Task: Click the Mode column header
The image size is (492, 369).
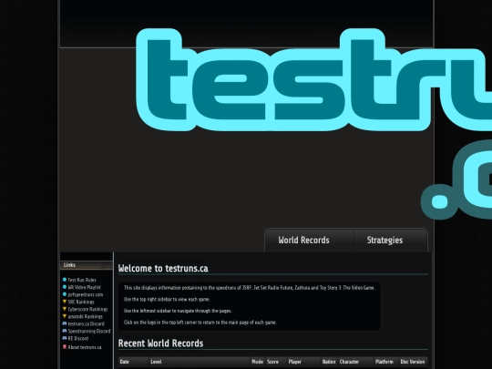Action: [x=257, y=362]
